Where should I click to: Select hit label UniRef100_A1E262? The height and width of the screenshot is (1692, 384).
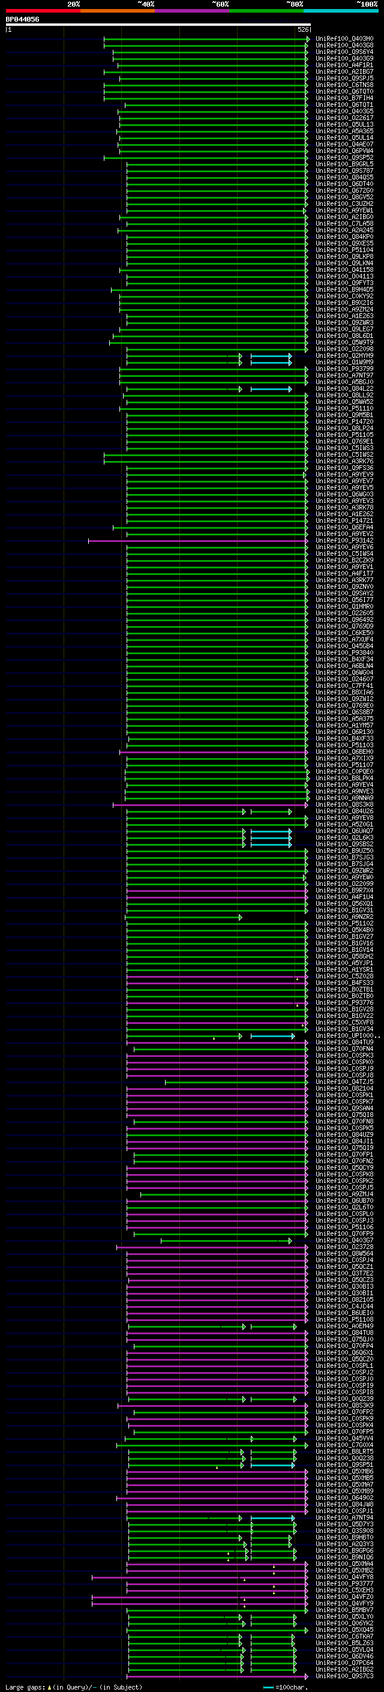(344, 514)
